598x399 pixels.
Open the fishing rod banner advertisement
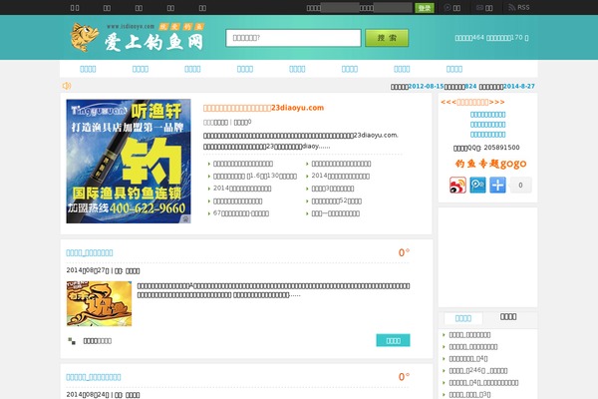129,161
